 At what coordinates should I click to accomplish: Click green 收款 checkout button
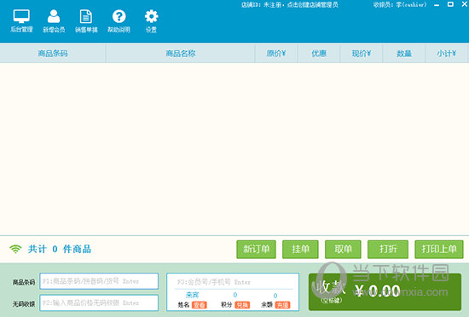[x=385, y=292]
